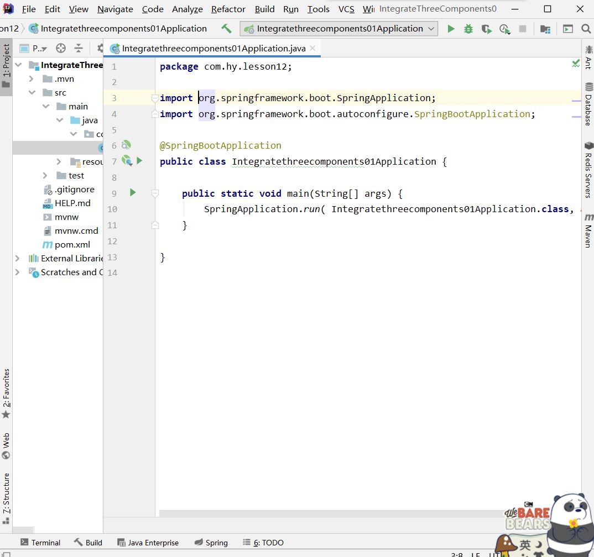Click the Run Anything window icon

pyautogui.click(x=568, y=29)
